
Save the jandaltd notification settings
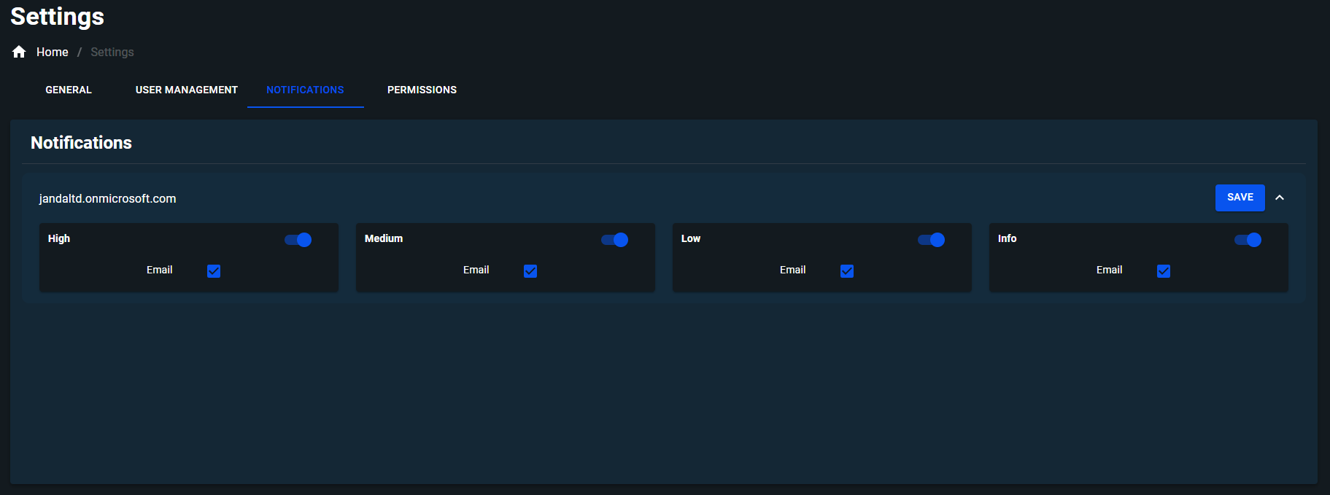[1240, 198]
